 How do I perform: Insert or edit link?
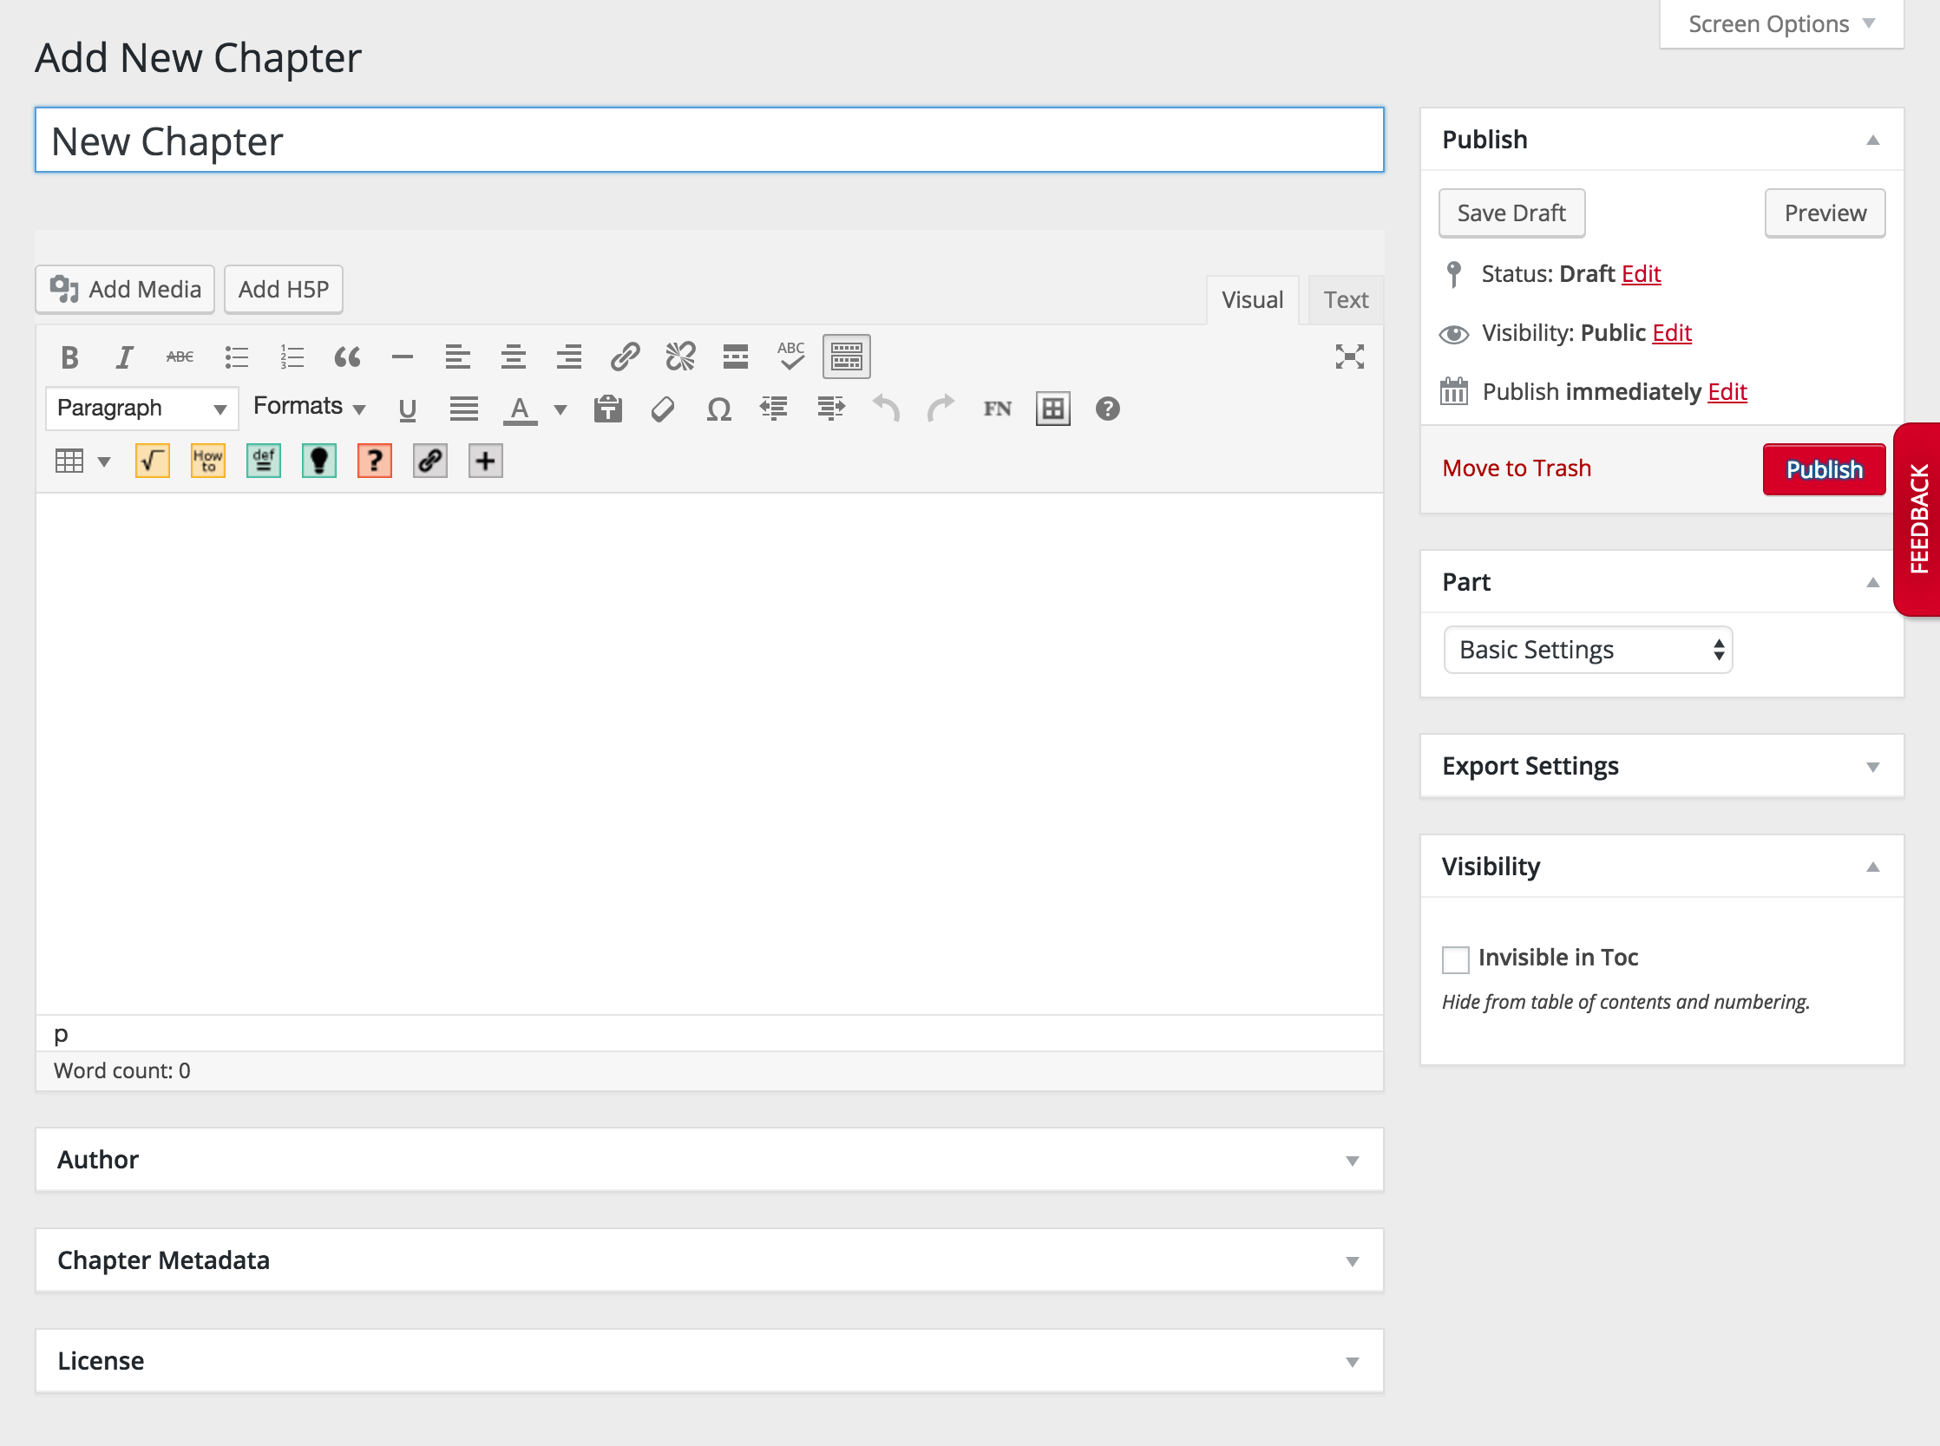[625, 357]
